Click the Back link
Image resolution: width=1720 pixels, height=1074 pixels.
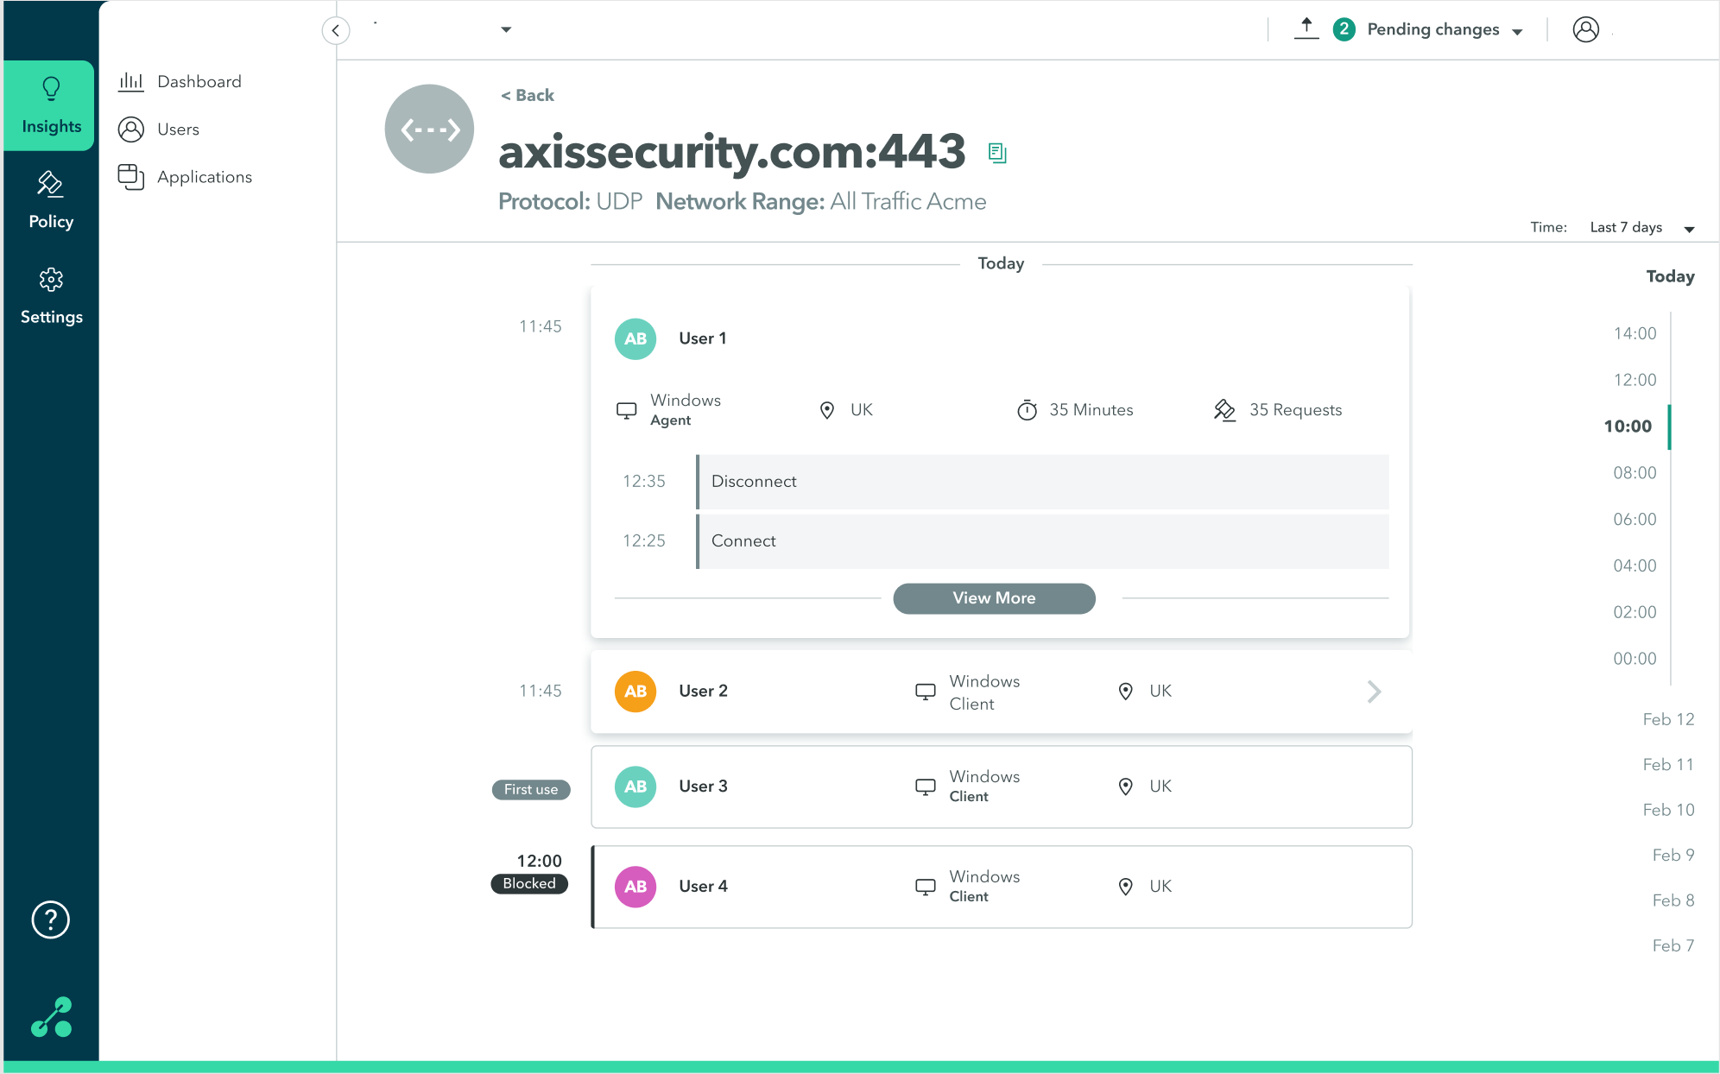(528, 95)
